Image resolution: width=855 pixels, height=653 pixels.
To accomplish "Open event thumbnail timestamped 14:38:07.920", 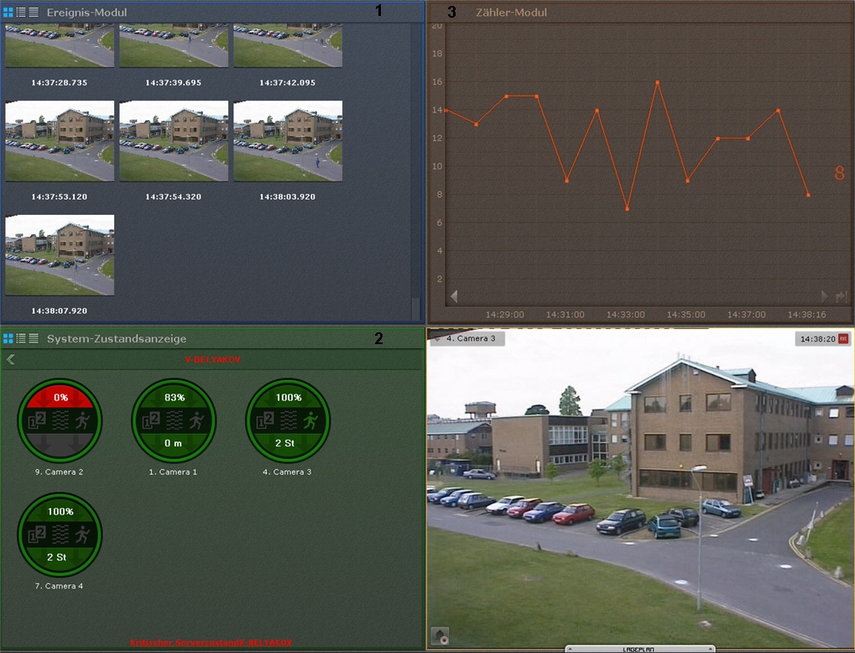I will point(60,255).
